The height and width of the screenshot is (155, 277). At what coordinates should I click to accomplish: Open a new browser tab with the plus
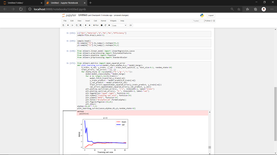90,3
